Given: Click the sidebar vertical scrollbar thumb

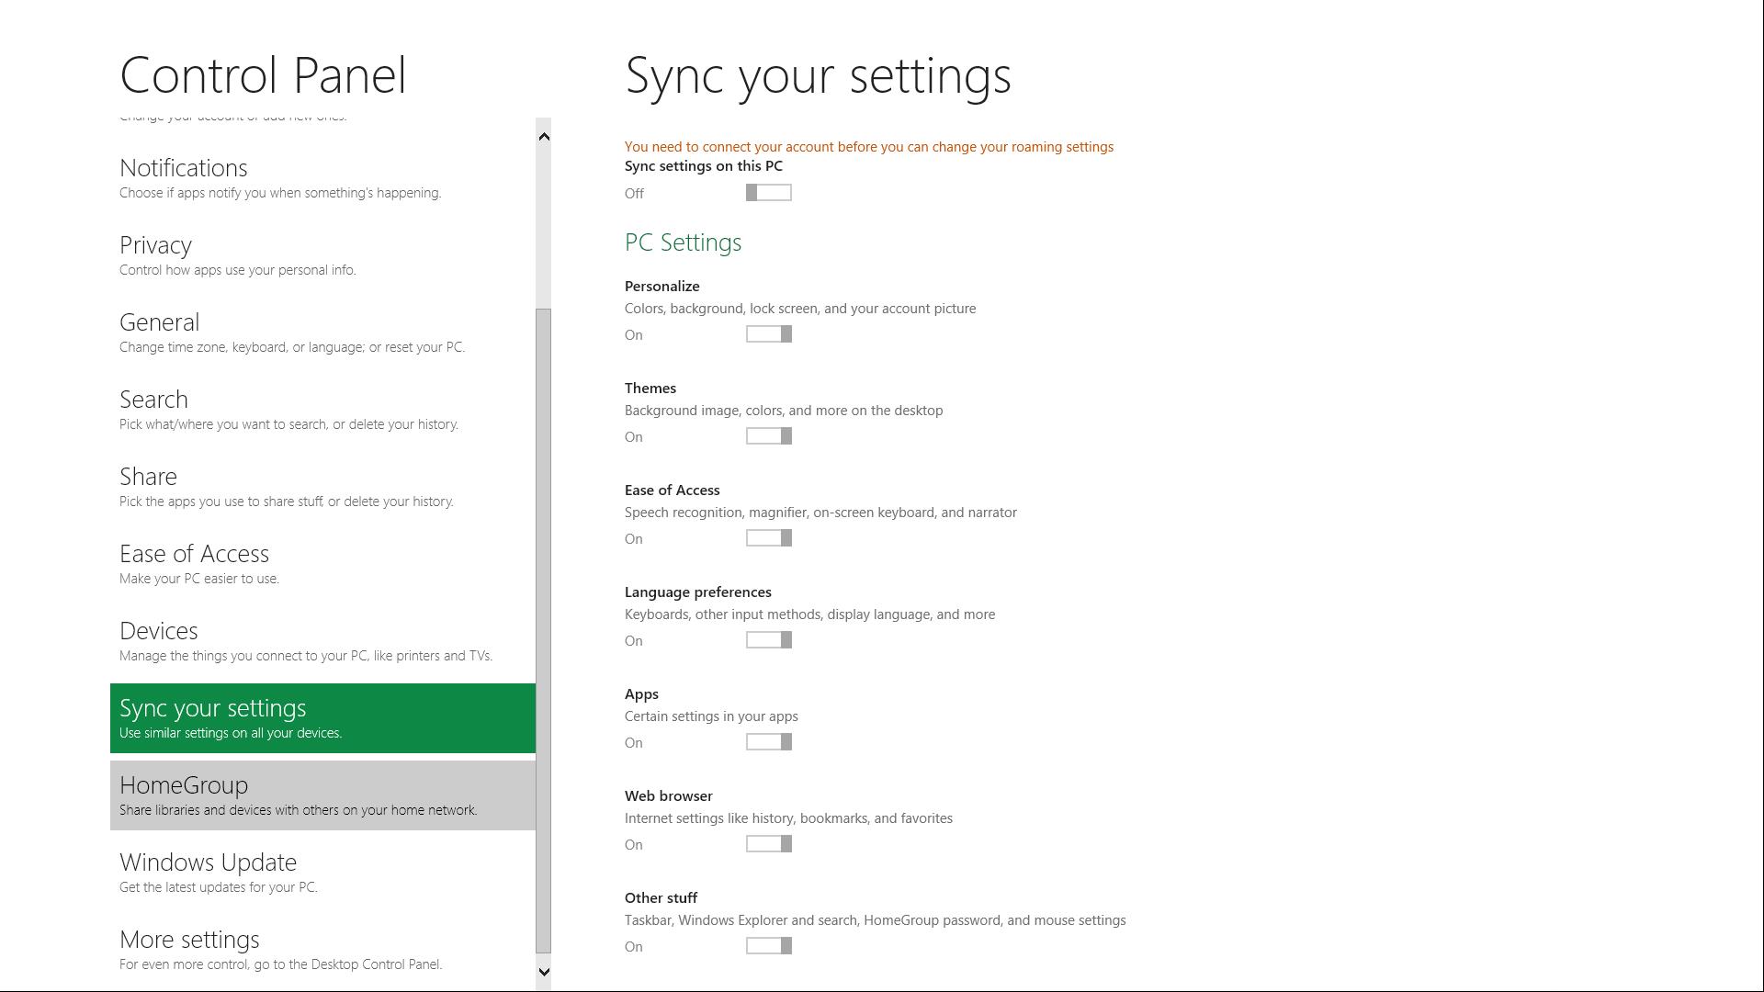Looking at the screenshot, I should (x=544, y=630).
